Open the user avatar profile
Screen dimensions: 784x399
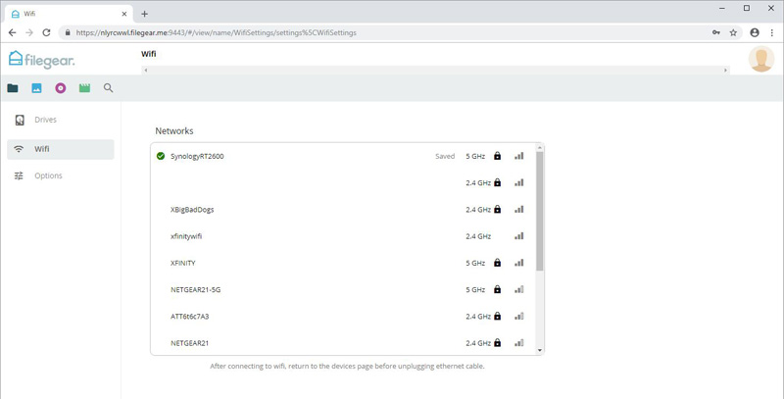(x=761, y=59)
